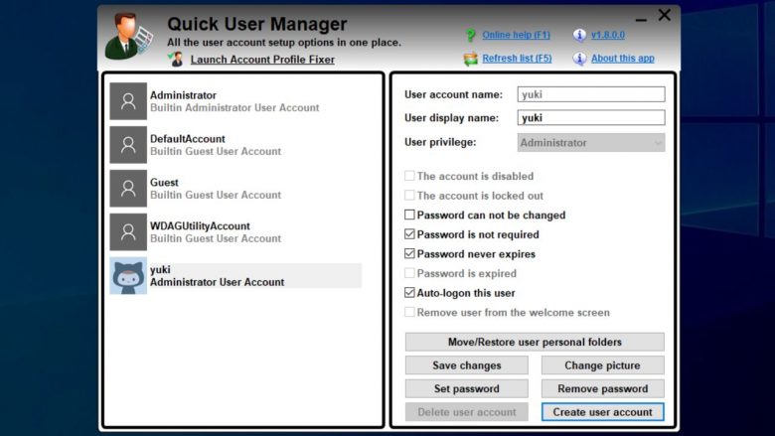Click the Remove password button
The image size is (775, 436).
[602, 388]
